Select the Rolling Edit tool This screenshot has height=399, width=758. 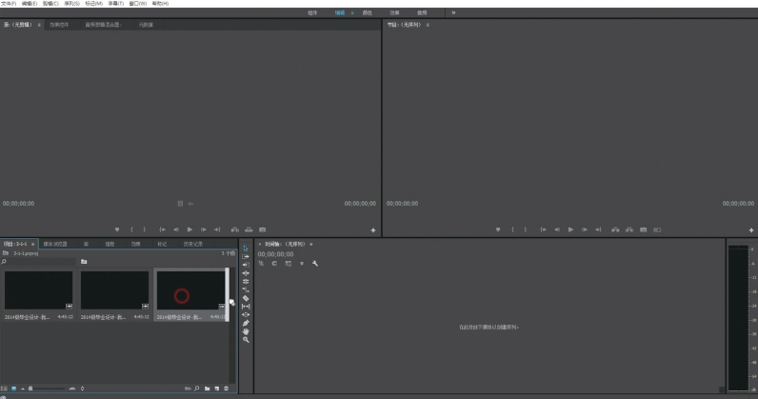(246, 282)
